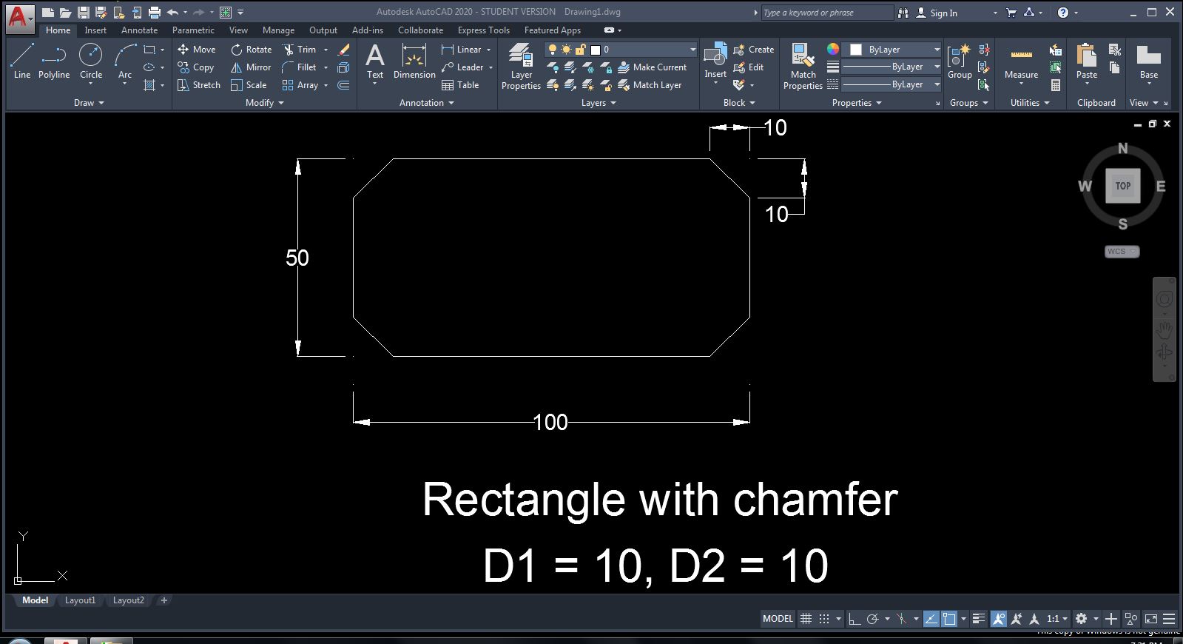The width and height of the screenshot is (1183, 644).
Task: Open the Express Tools tab
Action: 483,30
